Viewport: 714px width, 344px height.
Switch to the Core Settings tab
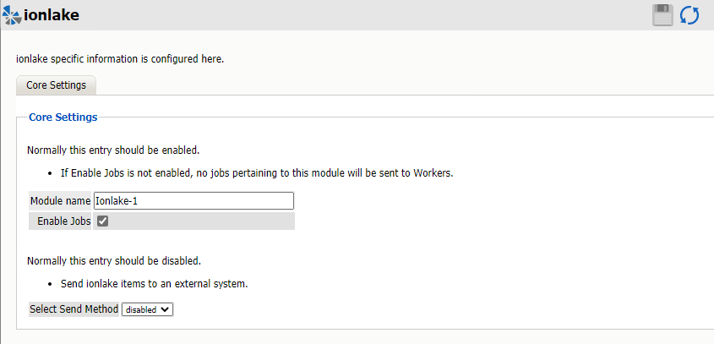point(57,85)
